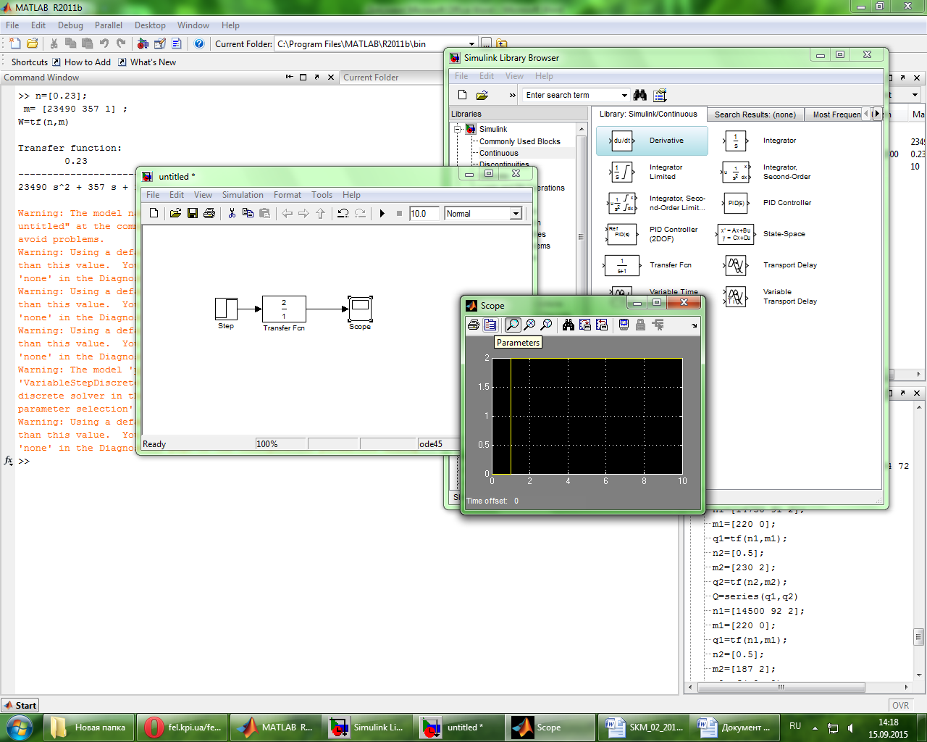Open Parallel menu in MATLAB
Viewport: 927px width, 742px height.
pyautogui.click(x=109, y=25)
